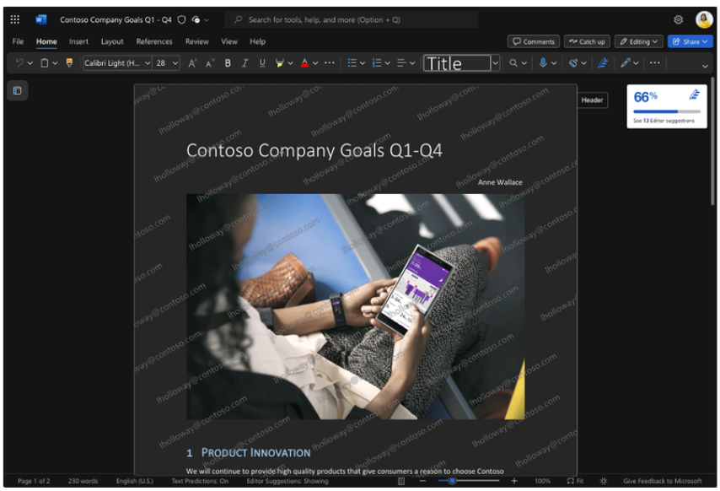This screenshot has width=720, height=491.
Task: Click the zoom out minus icon
Action: [423, 481]
